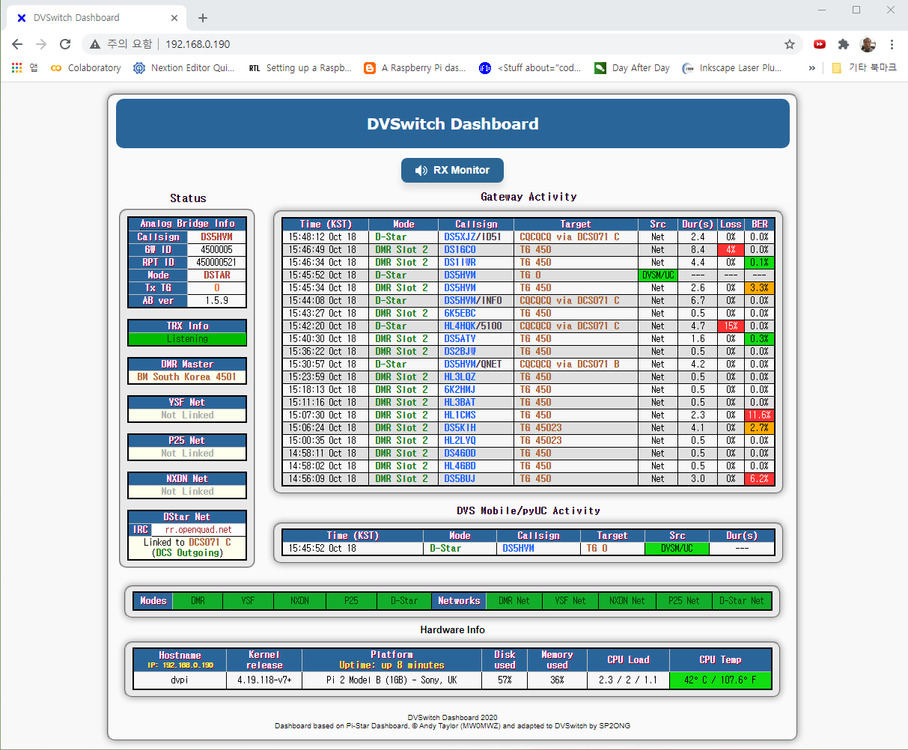Image resolution: width=908 pixels, height=750 pixels.
Task: Click callsign DS5ATY in Gateway Activity
Action: tap(460, 338)
